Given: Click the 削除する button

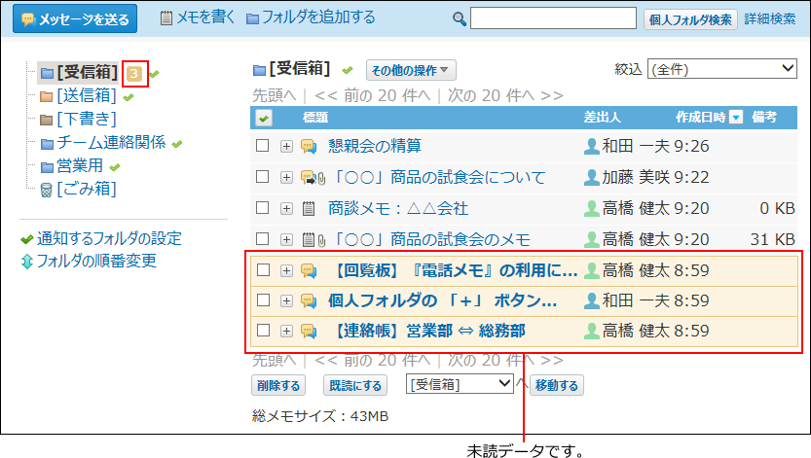Looking at the screenshot, I should 278,386.
